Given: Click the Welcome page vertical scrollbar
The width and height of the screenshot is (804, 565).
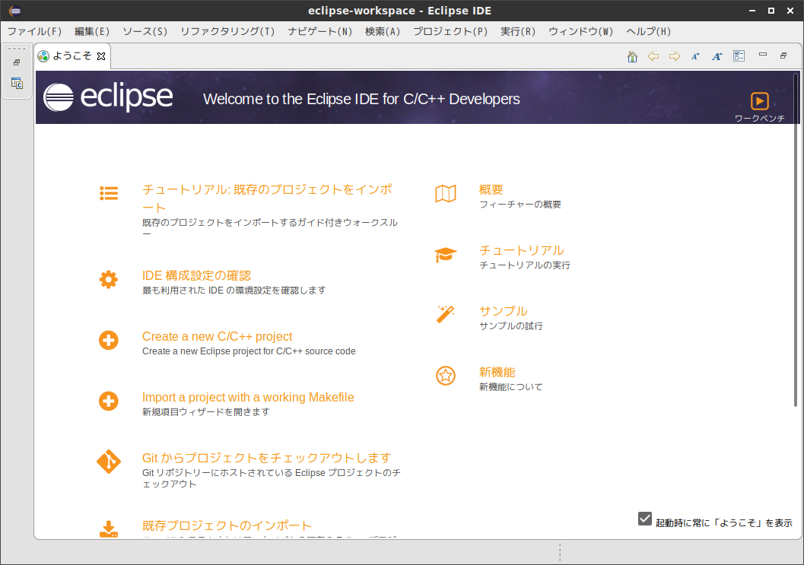Looking at the screenshot, I should click(796, 240).
